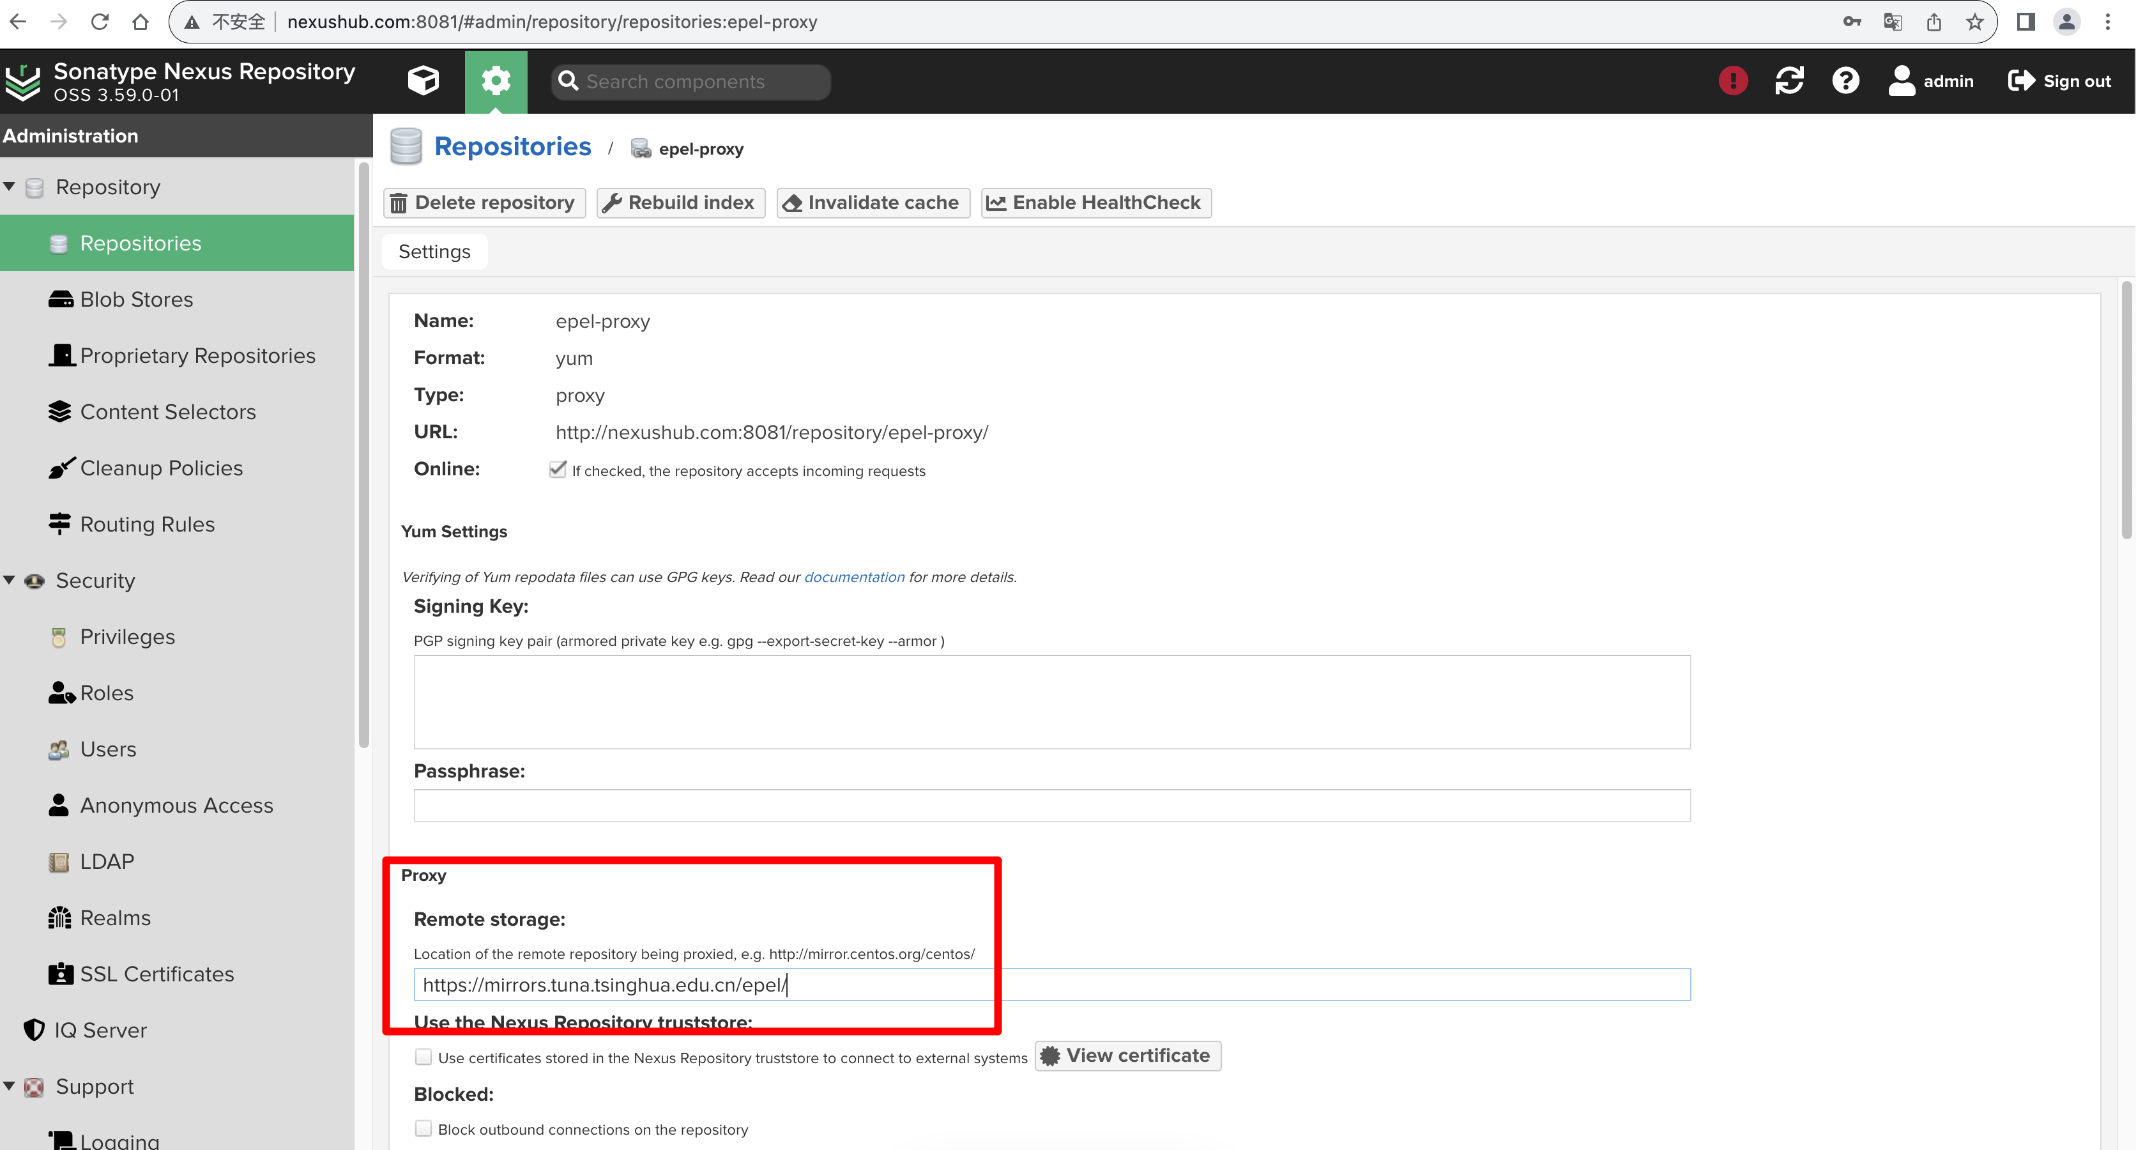Viewport: 2136px width, 1150px height.
Task: Click the Refresh icon in header
Action: click(x=1789, y=80)
